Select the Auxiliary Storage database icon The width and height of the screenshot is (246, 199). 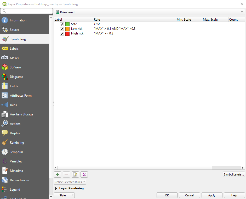(5, 114)
